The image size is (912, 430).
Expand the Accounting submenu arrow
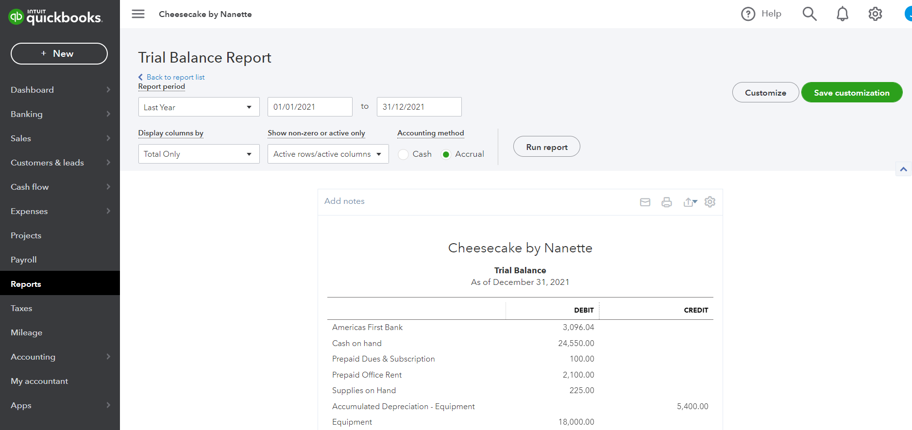[108, 357]
